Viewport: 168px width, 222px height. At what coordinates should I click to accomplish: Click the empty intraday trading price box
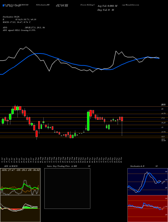coord(67,188)
